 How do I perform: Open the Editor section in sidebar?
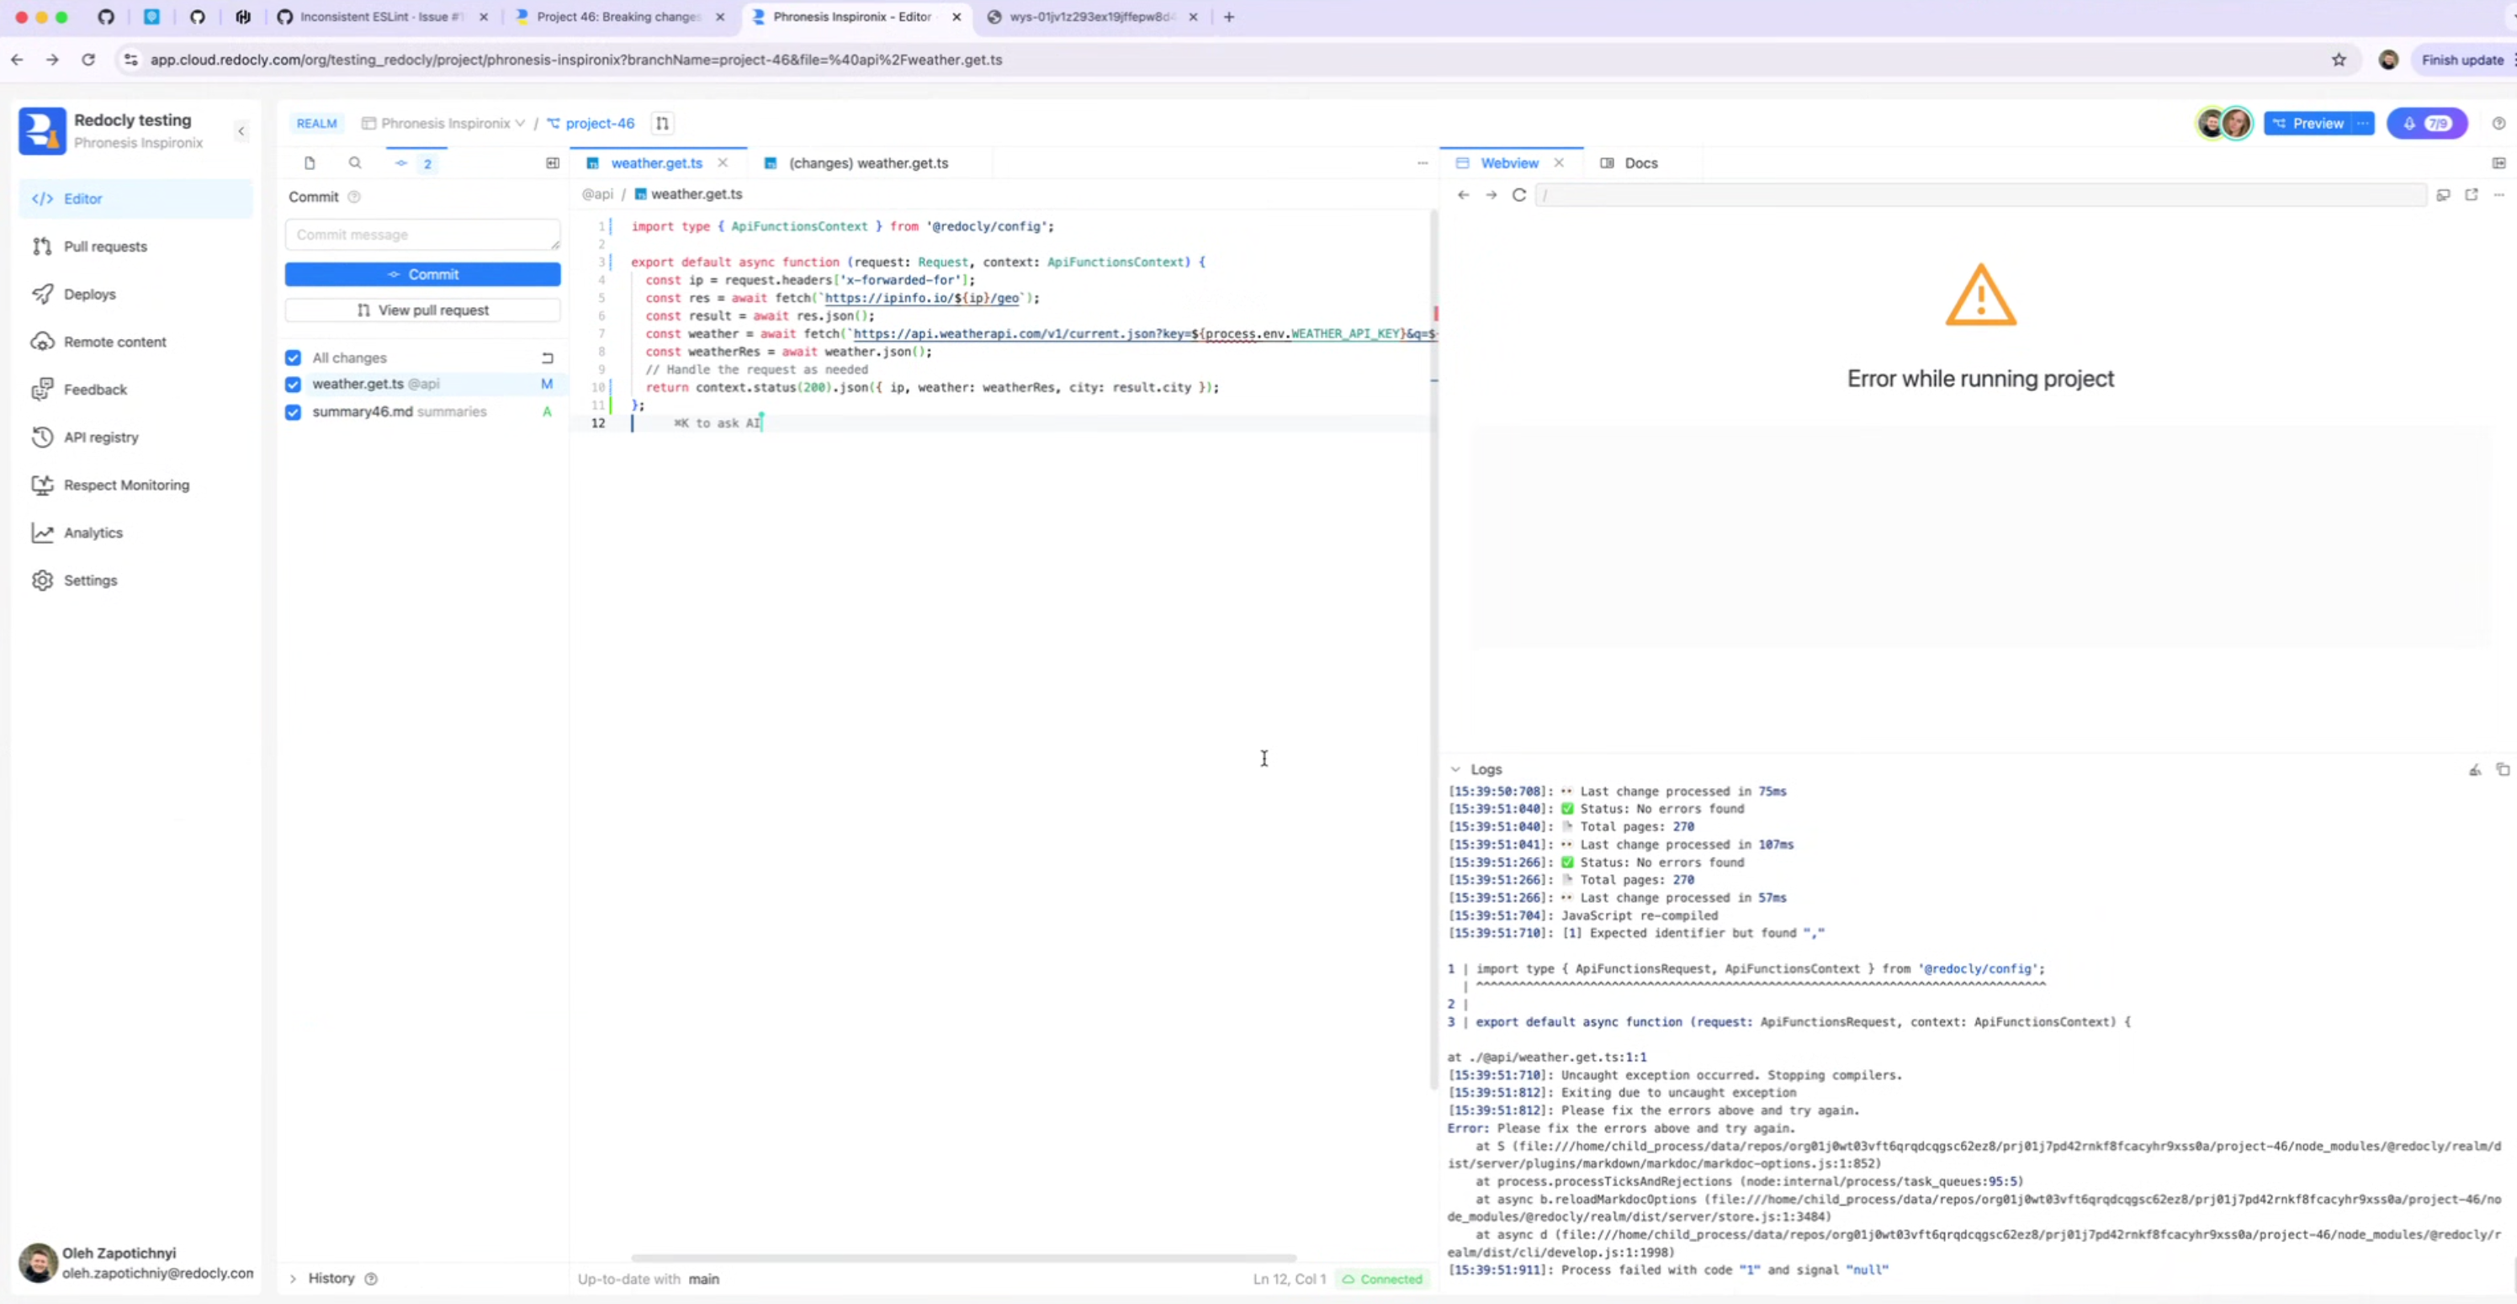(135, 199)
